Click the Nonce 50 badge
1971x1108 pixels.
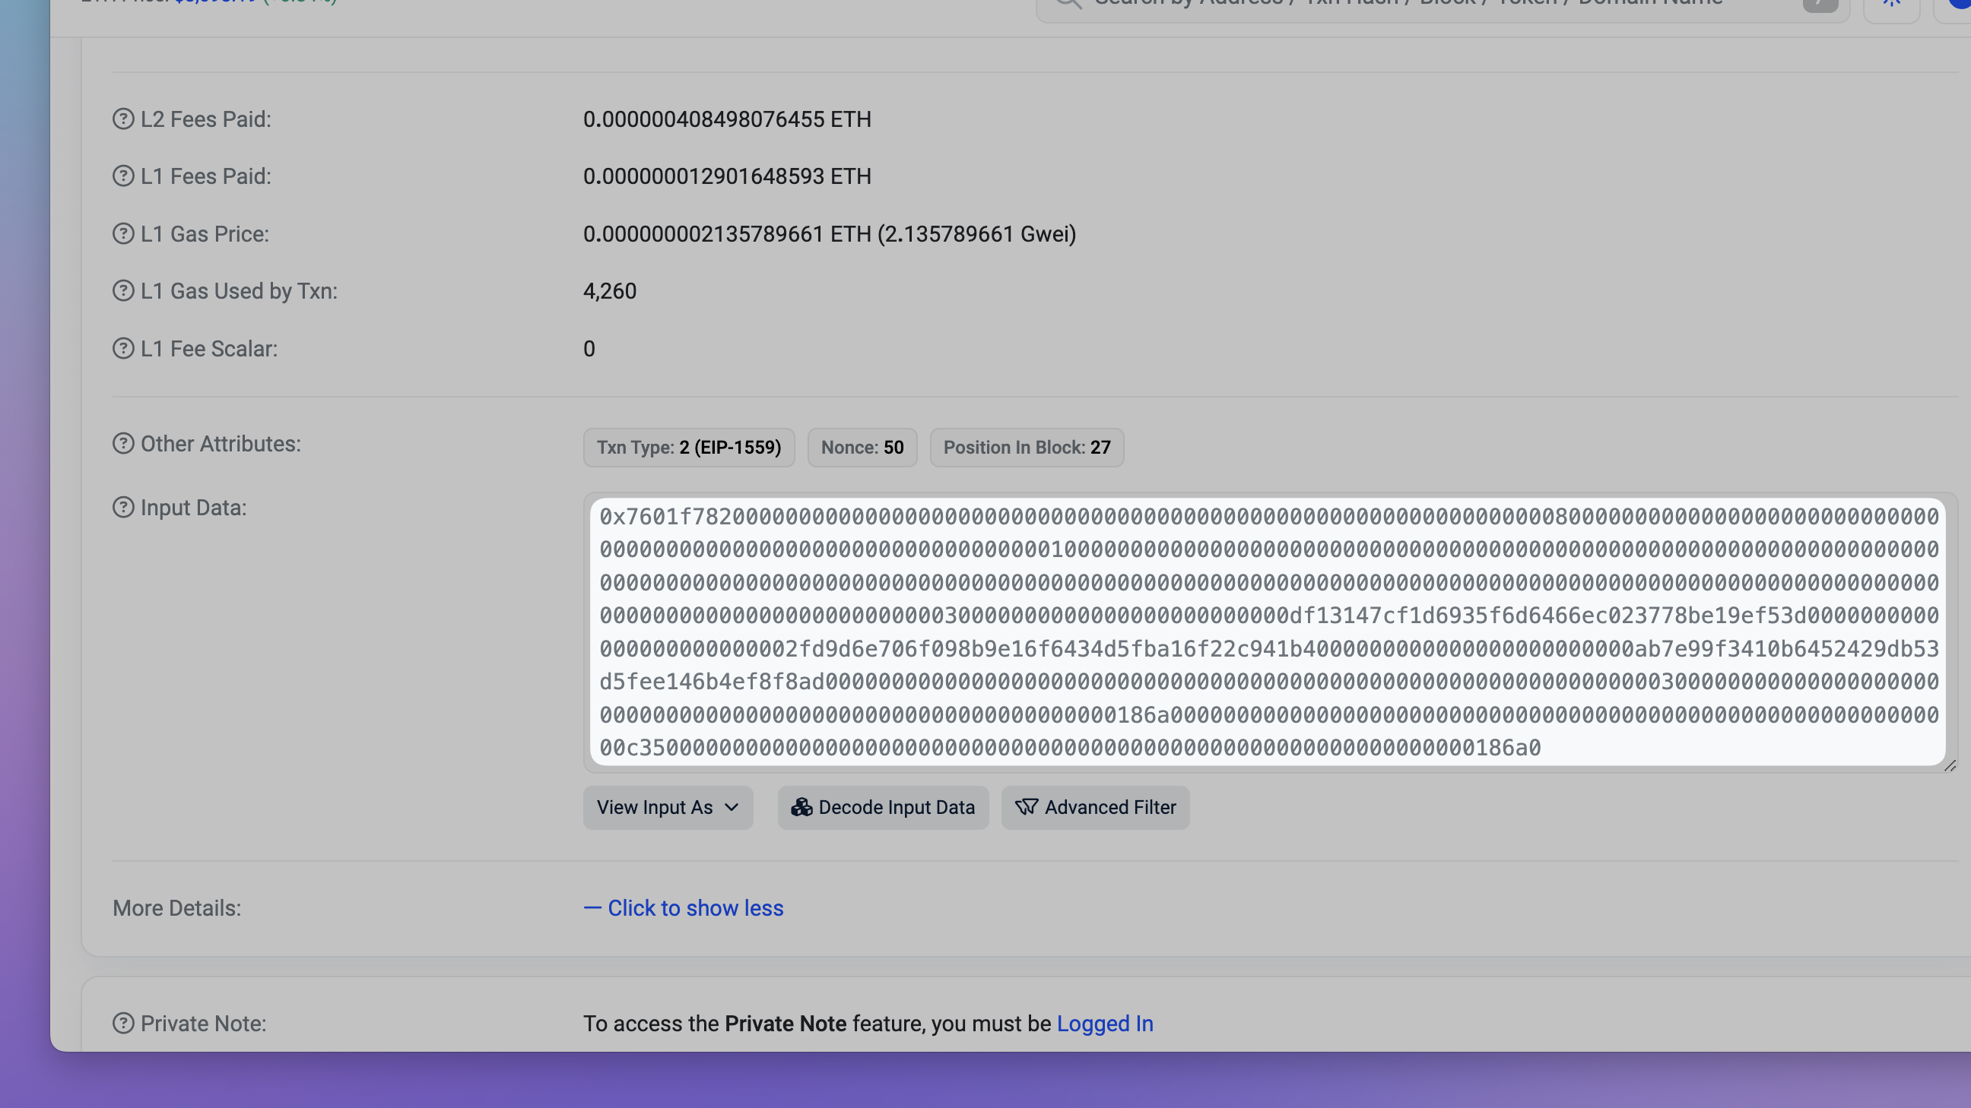[862, 448]
